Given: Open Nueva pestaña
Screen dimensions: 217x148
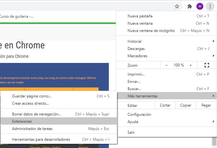Looking at the screenshot, I should [x=167, y=16].
